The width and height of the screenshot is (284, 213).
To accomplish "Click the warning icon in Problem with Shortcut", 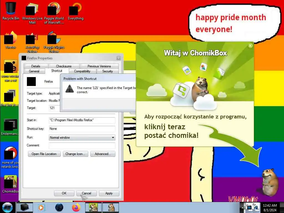I will (70, 89).
